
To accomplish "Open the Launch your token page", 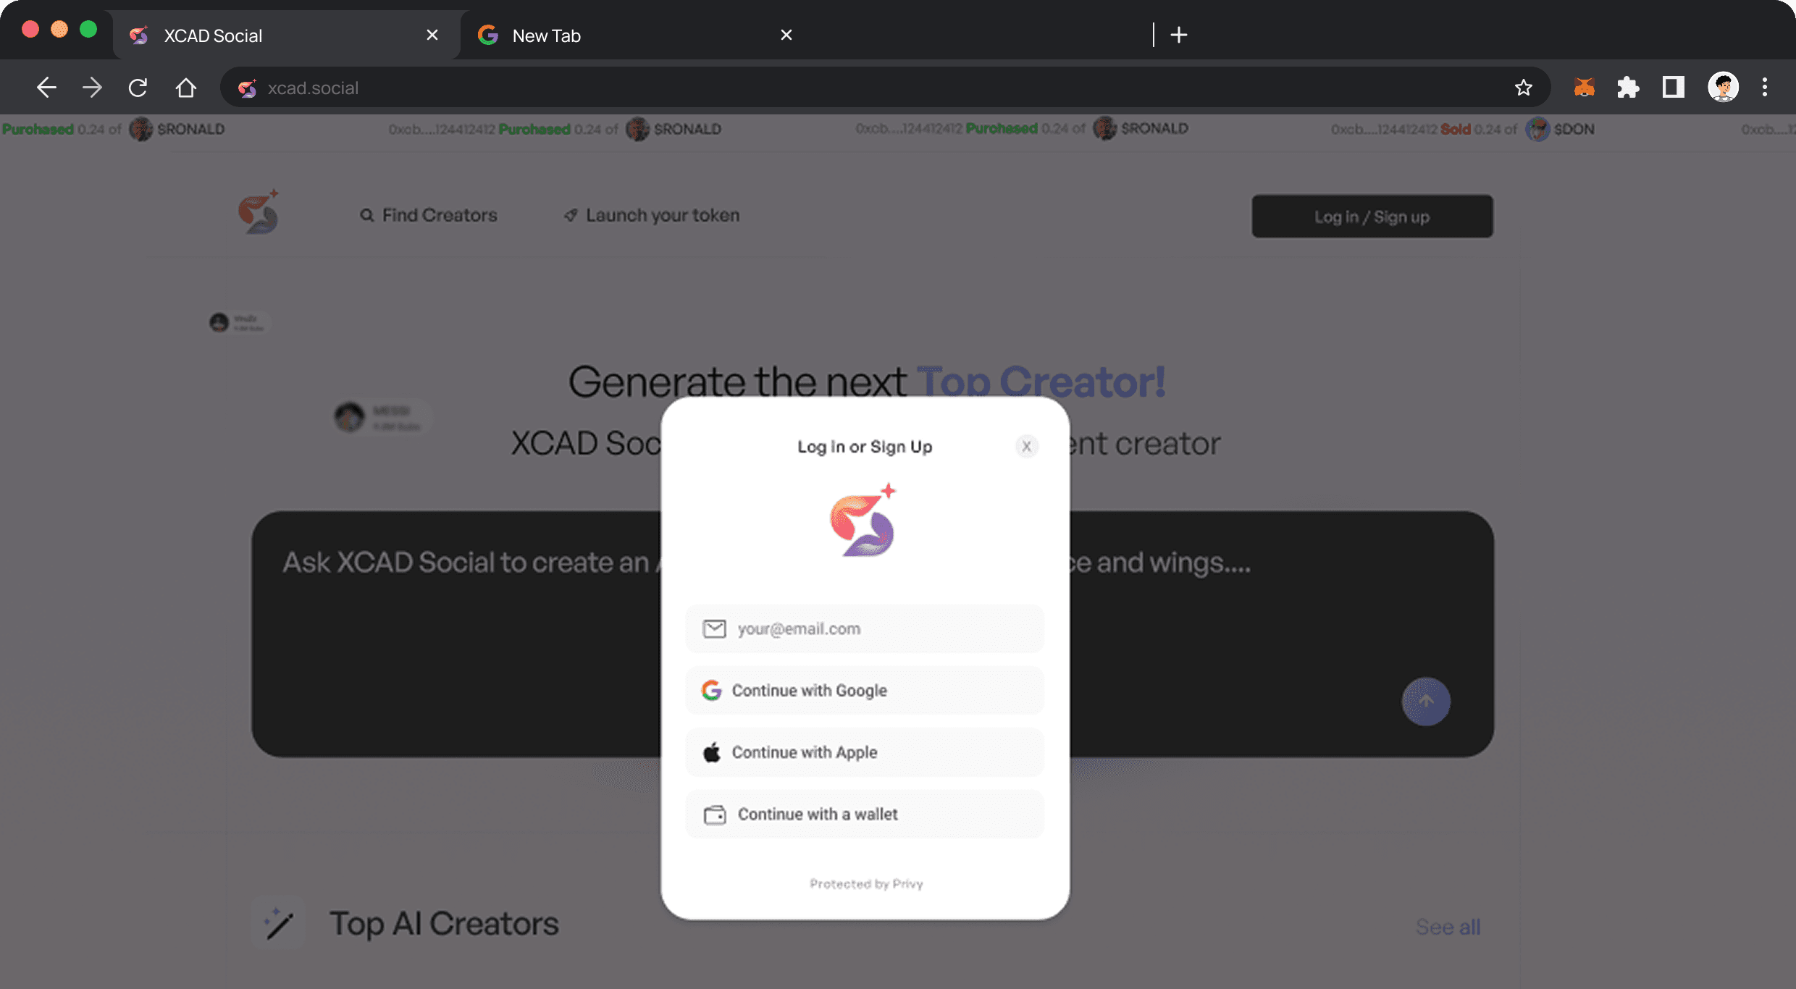I will 650,214.
